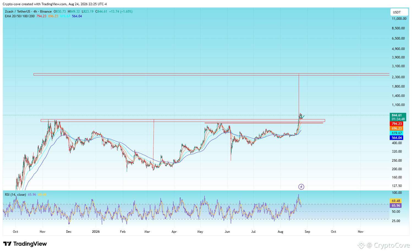Click the Jun label on time axis
Viewport: 412px width, 252px height.
pos(227,232)
